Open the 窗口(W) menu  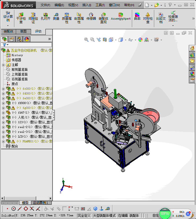pyautogui.click(x=114, y=5)
